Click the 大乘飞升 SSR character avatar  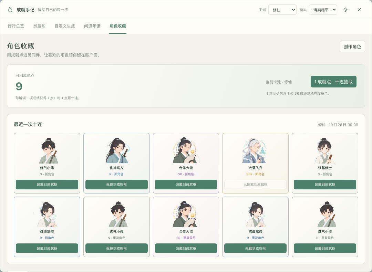point(254,150)
